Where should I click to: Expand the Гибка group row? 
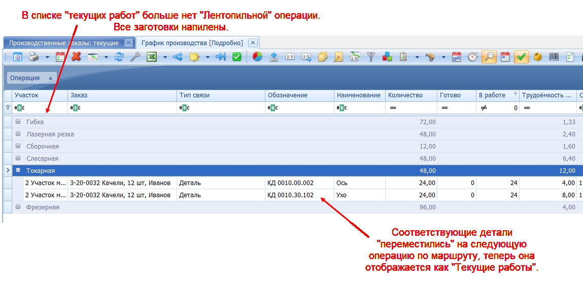pyautogui.click(x=18, y=122)
